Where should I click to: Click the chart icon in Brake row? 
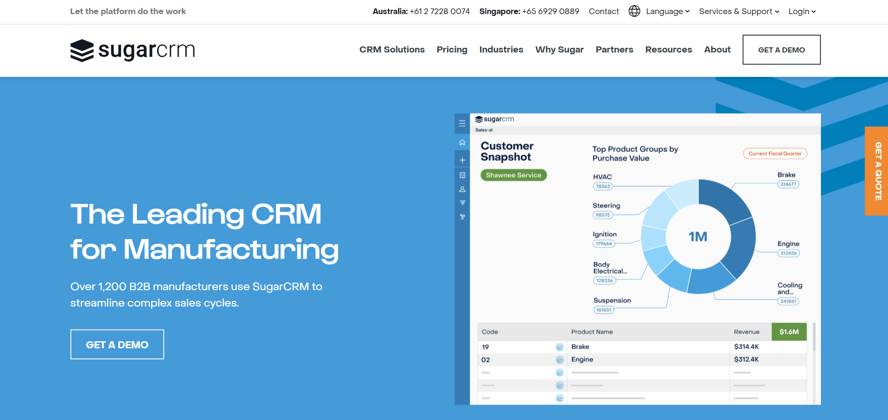(x=560, y=347)
